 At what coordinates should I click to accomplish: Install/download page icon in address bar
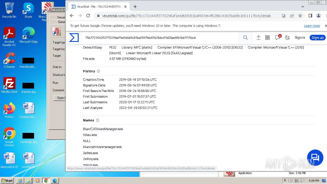[284, 16]
